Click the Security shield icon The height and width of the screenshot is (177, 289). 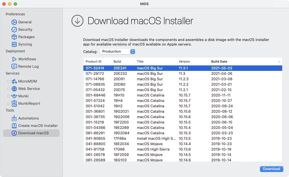point(14,30)
